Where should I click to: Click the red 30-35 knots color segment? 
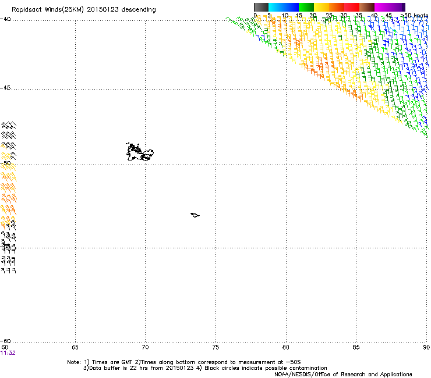tap(352, 7)
